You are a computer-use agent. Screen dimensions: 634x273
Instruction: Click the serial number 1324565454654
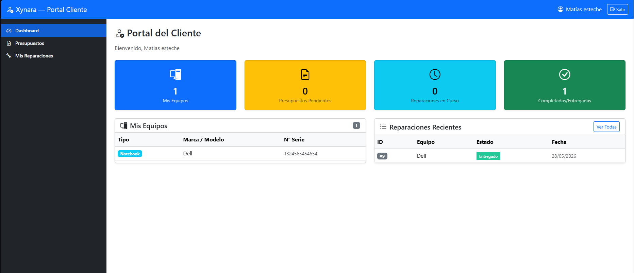coord(301,154)
